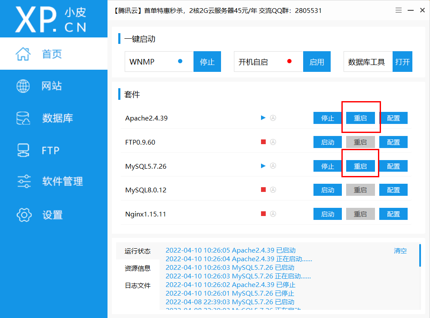Open the WNMP selection box
430x318 pixels.
[x=159, y=62]
